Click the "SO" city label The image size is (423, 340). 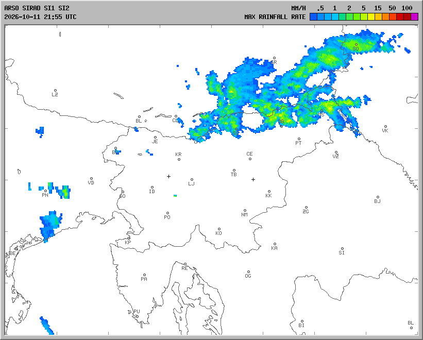point(356,49)
